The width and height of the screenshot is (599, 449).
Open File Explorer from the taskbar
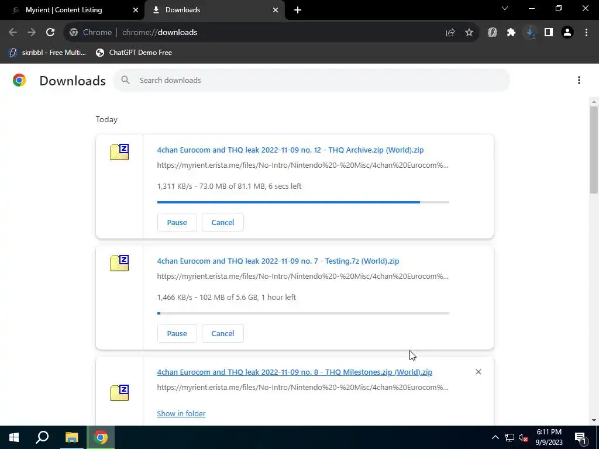(71, 437)
